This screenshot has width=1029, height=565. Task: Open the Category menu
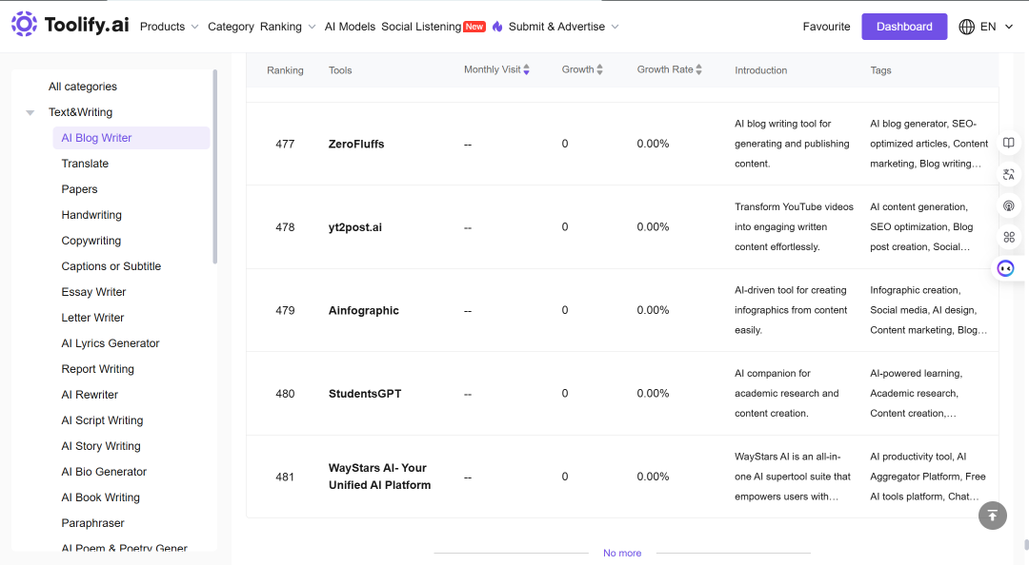click(x=231, y=27)
